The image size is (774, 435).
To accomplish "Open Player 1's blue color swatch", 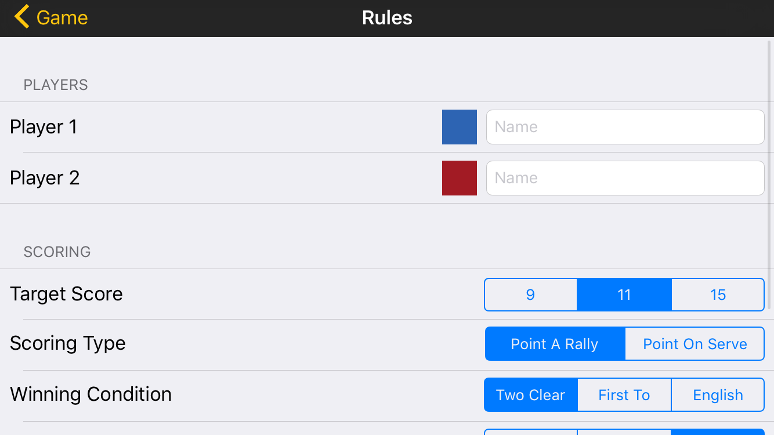I will tap(459, 127).
